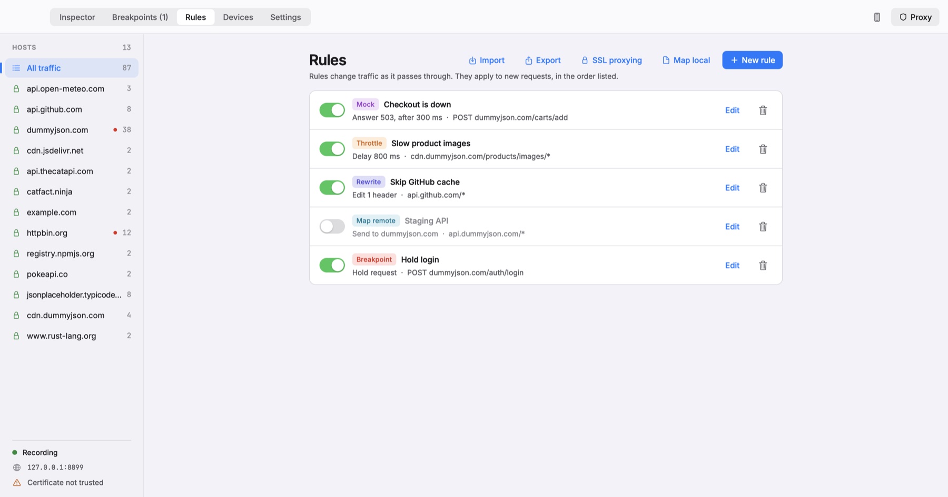Delete the Skip GitHub cache rule
Image resolution: width=948 pixels, height=497 pixels.
pyautogui.click(x=763, y=188)
